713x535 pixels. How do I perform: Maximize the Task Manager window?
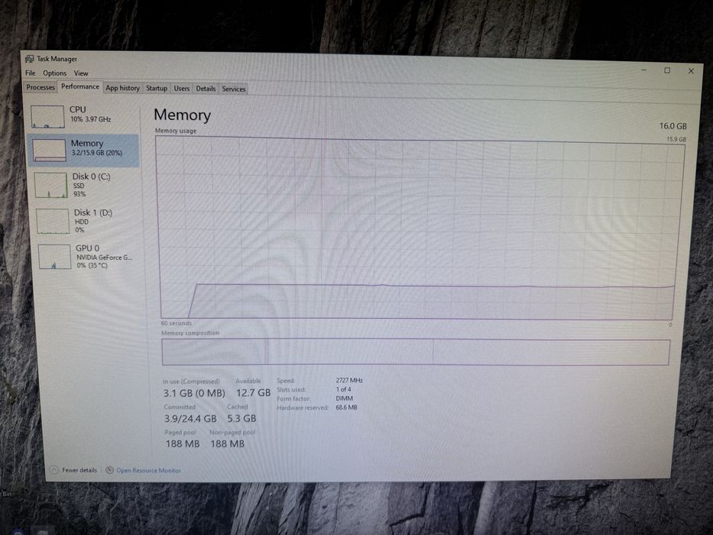(x=667, y=70)
